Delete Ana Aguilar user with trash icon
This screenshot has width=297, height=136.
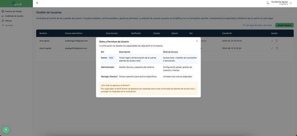coord(277,41)
